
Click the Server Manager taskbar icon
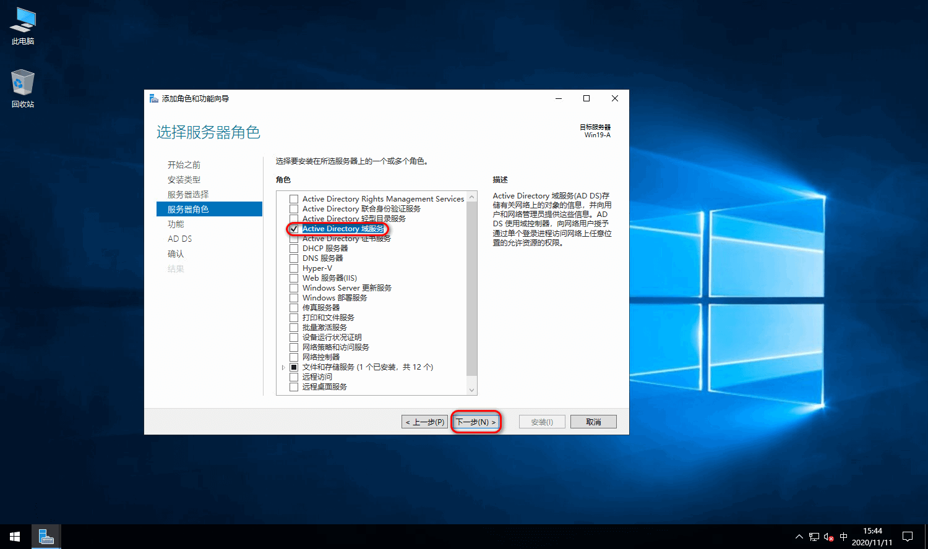[x=46, y=537]
